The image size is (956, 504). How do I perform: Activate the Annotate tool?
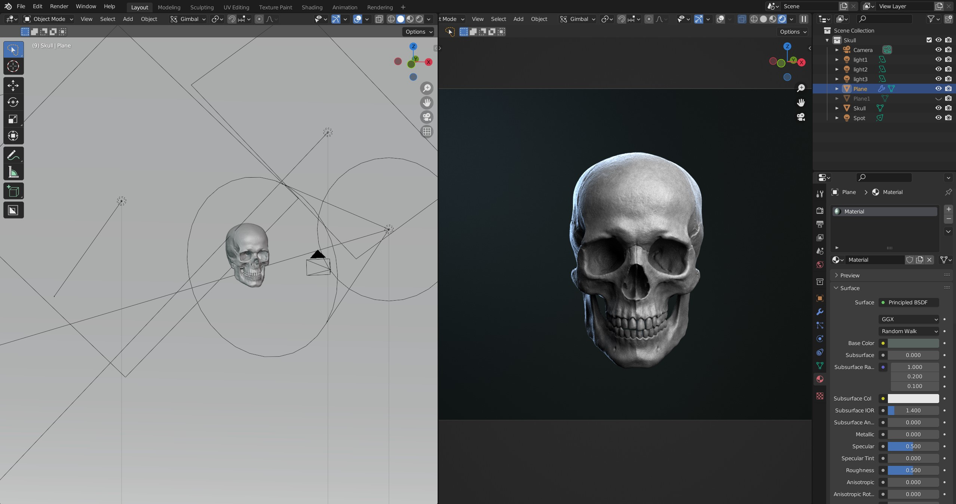[13, 155]
